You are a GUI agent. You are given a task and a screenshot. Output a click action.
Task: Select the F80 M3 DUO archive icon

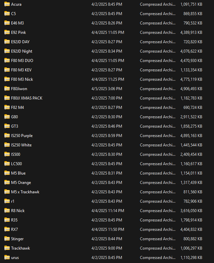pos(7,61)
